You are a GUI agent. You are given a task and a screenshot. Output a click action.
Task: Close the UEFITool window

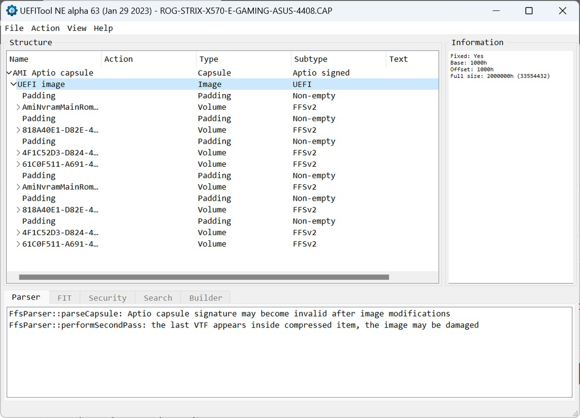pyautogui.click(x=562, y=11)
